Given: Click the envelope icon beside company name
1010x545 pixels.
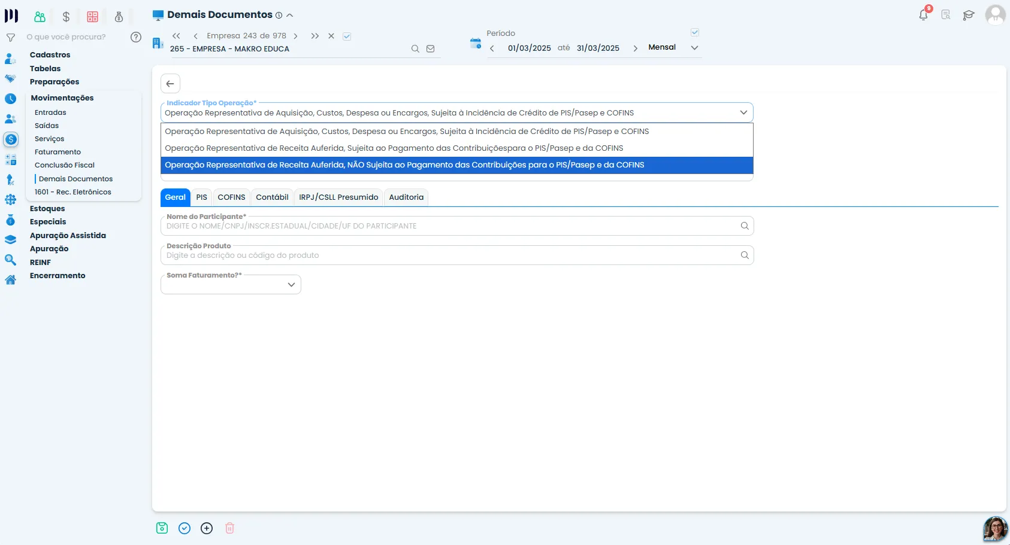Looking at the screenshot, I should pyautogui.click(x=430, y=49).
